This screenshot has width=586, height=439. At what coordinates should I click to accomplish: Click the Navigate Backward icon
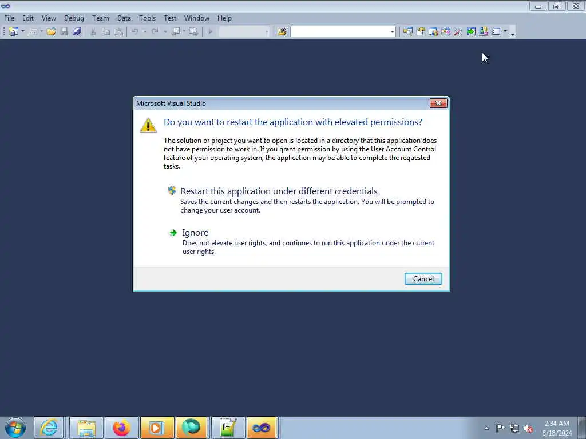pos(175,32)
